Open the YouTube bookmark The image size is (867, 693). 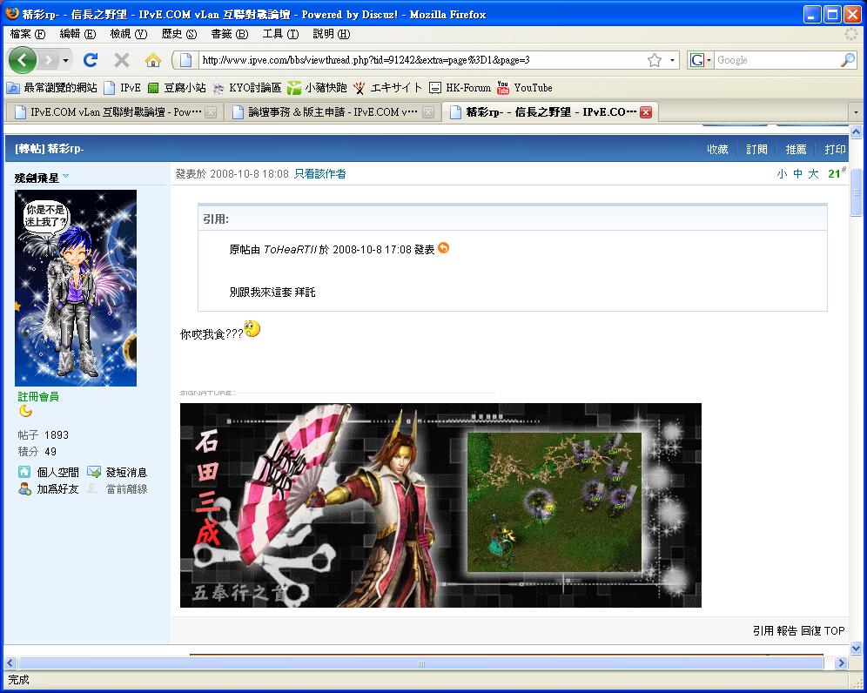524,87
